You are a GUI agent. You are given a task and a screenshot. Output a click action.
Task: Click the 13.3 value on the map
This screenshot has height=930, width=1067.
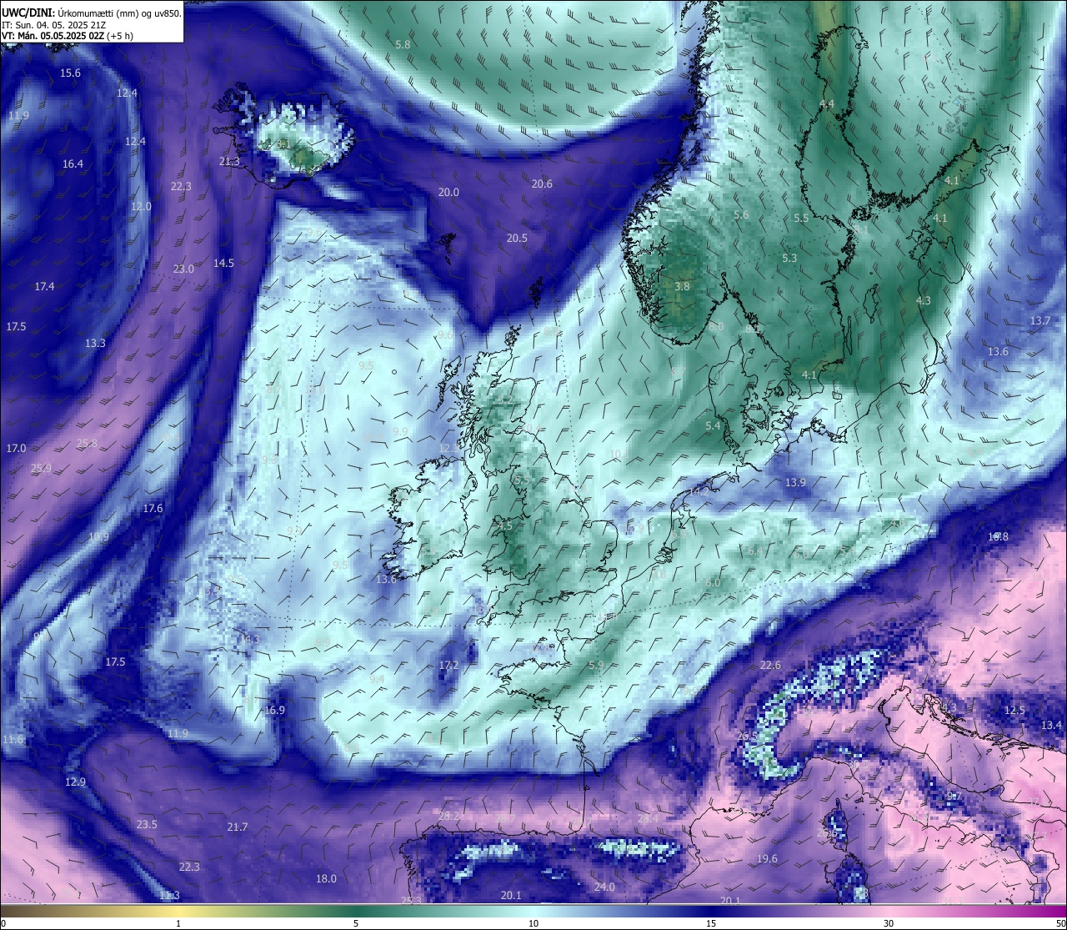tap(95, 344)
